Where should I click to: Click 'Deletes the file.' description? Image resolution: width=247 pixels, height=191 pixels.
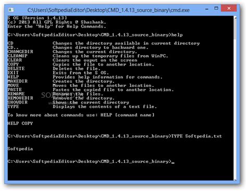pos(77,69)
